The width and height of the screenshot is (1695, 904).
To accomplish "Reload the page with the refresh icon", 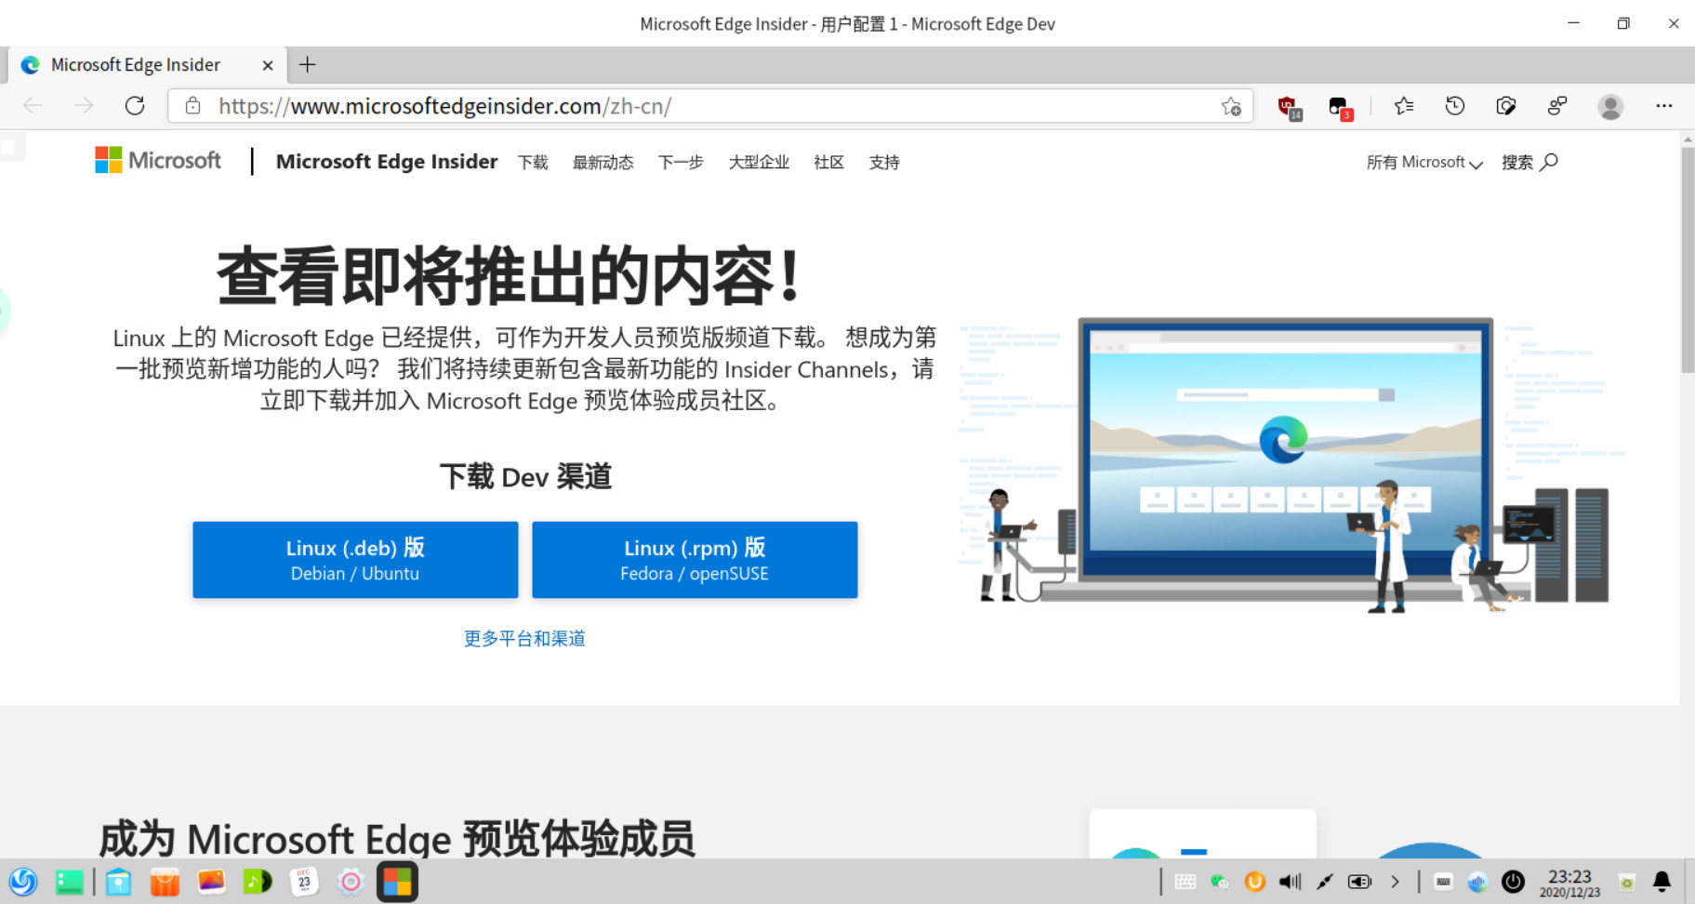I will [135, 106].
